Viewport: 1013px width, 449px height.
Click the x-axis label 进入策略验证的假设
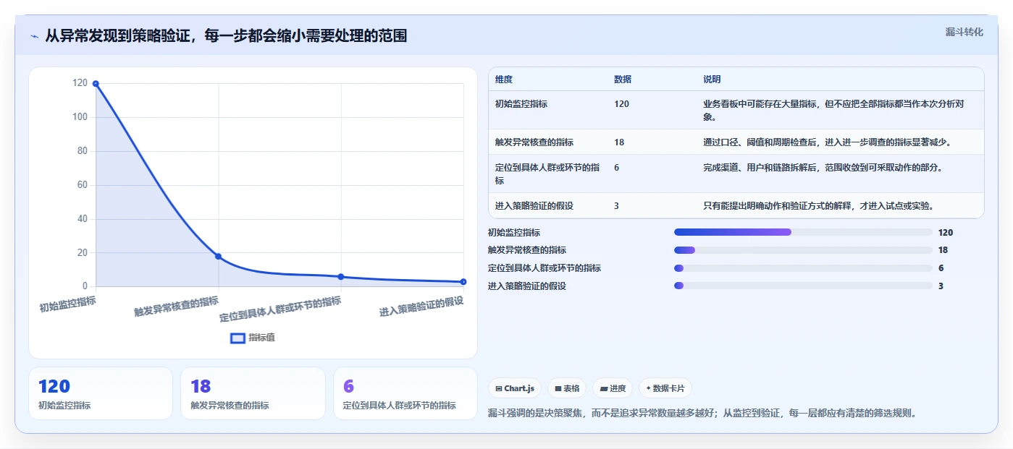click(421, 307)
